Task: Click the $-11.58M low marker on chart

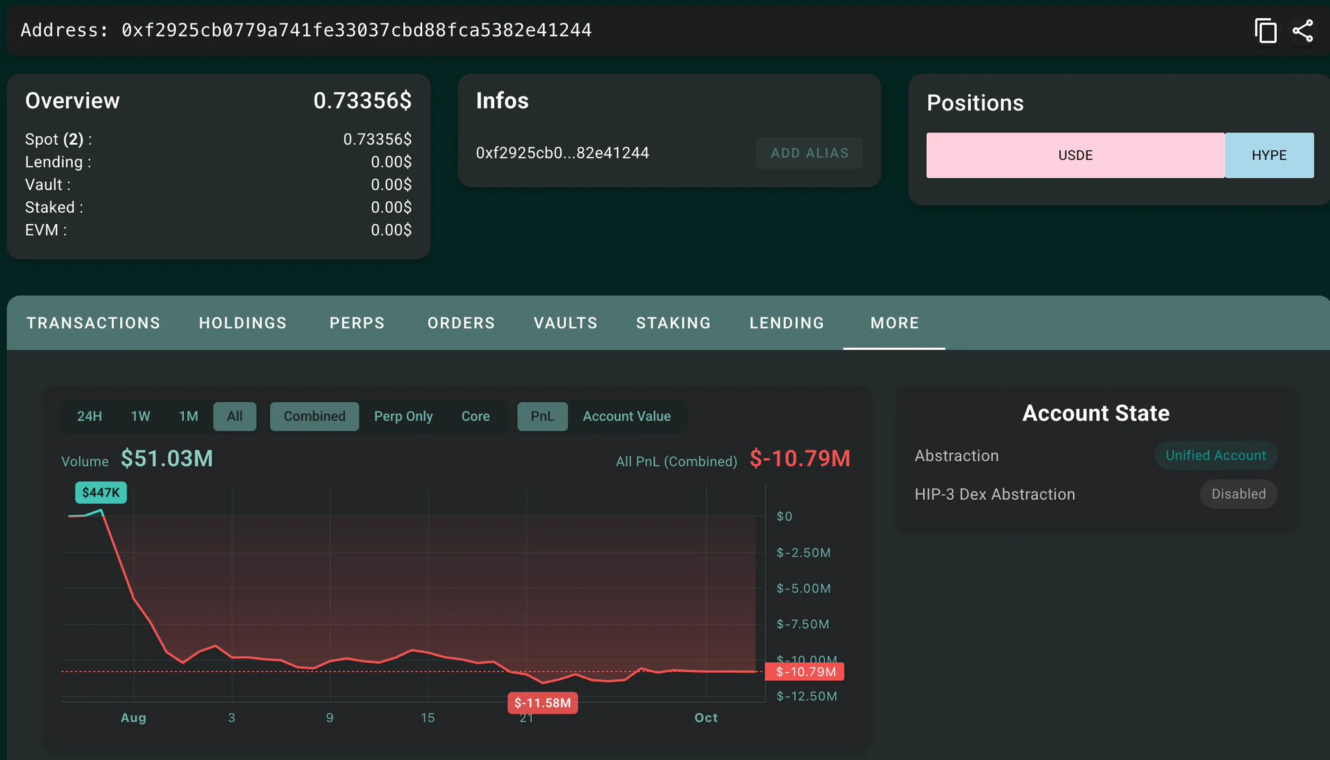Action: point(543,703)
